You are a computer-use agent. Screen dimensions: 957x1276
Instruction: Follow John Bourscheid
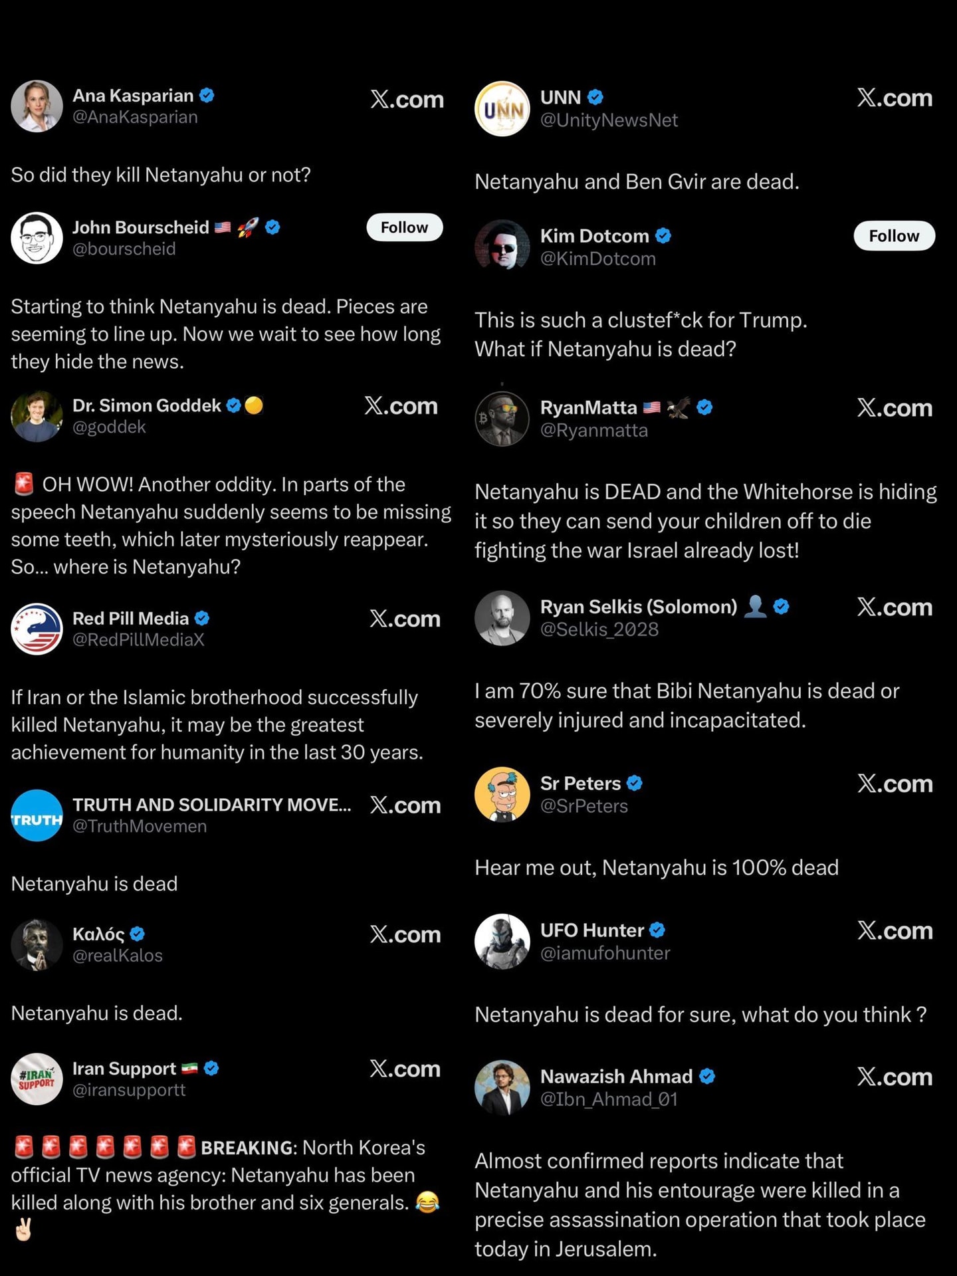(x=404, y=227)
